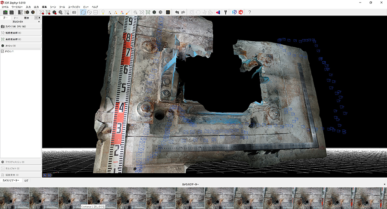This screenshot has height=209, width=387.
Task: Select the first camera thumbnail in navigator
Action: click(15, 198)
